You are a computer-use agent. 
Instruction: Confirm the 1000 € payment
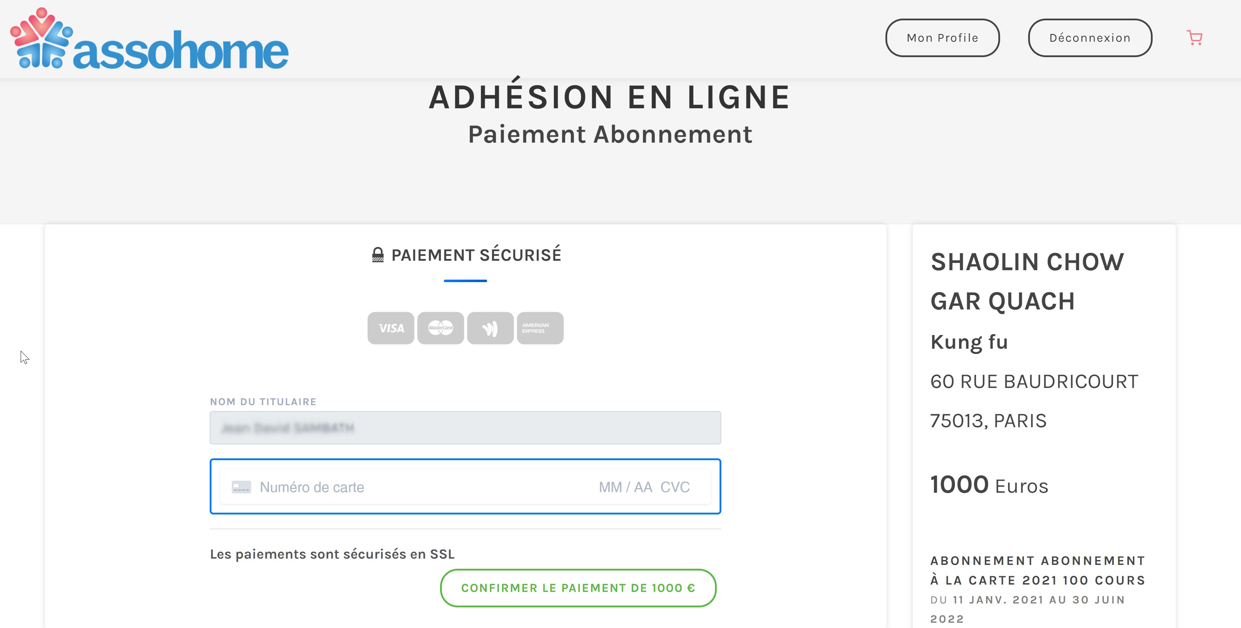(x=578, y=588)
